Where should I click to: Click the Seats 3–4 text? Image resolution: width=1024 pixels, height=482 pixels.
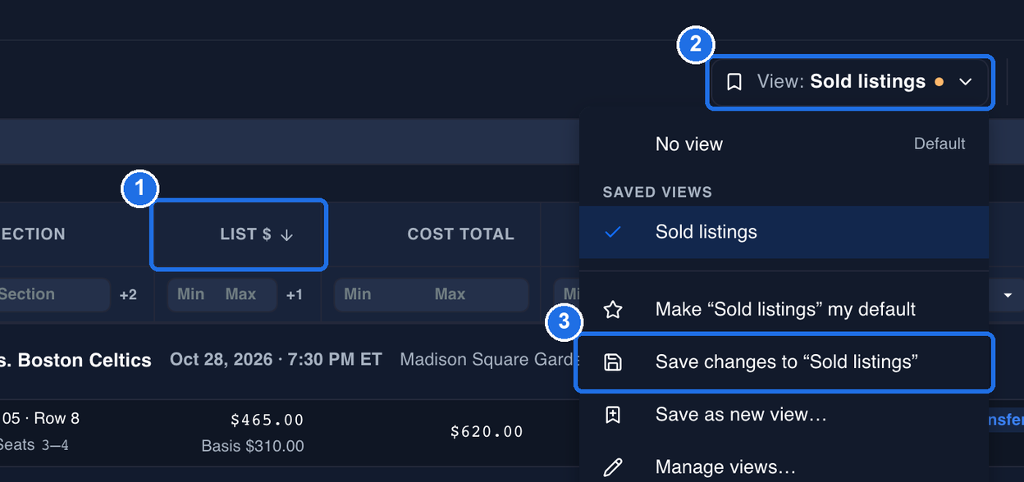(34, 445)
